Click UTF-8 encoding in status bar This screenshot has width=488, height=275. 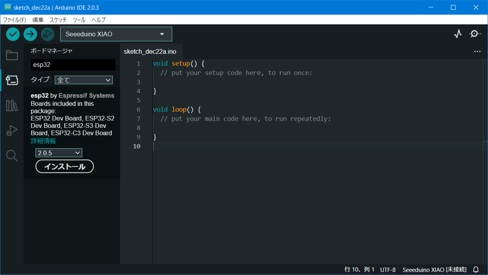click(x=388, y=270)
